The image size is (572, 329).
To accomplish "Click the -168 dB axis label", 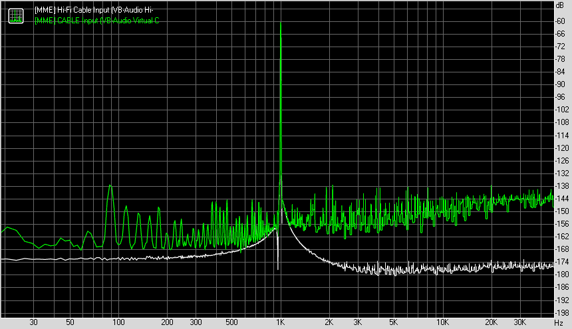I will click(562, 249).
